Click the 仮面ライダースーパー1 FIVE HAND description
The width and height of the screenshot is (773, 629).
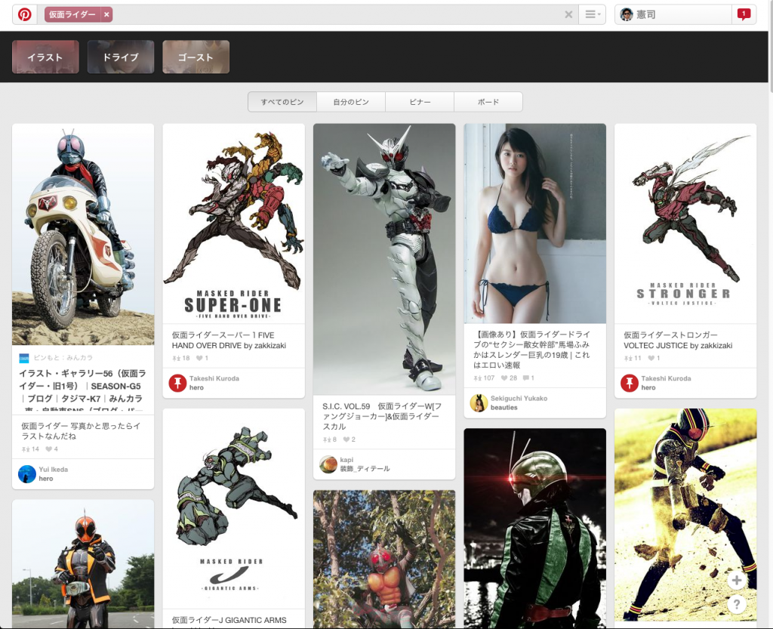pos(229,340)
